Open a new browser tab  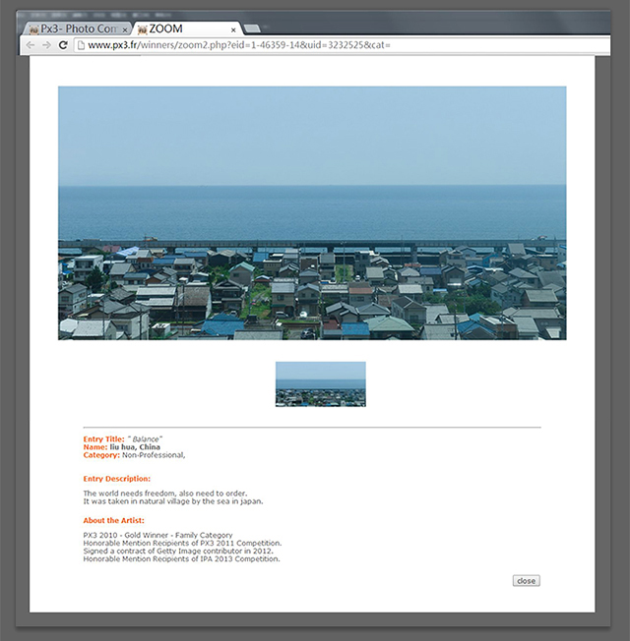[252, 29]
